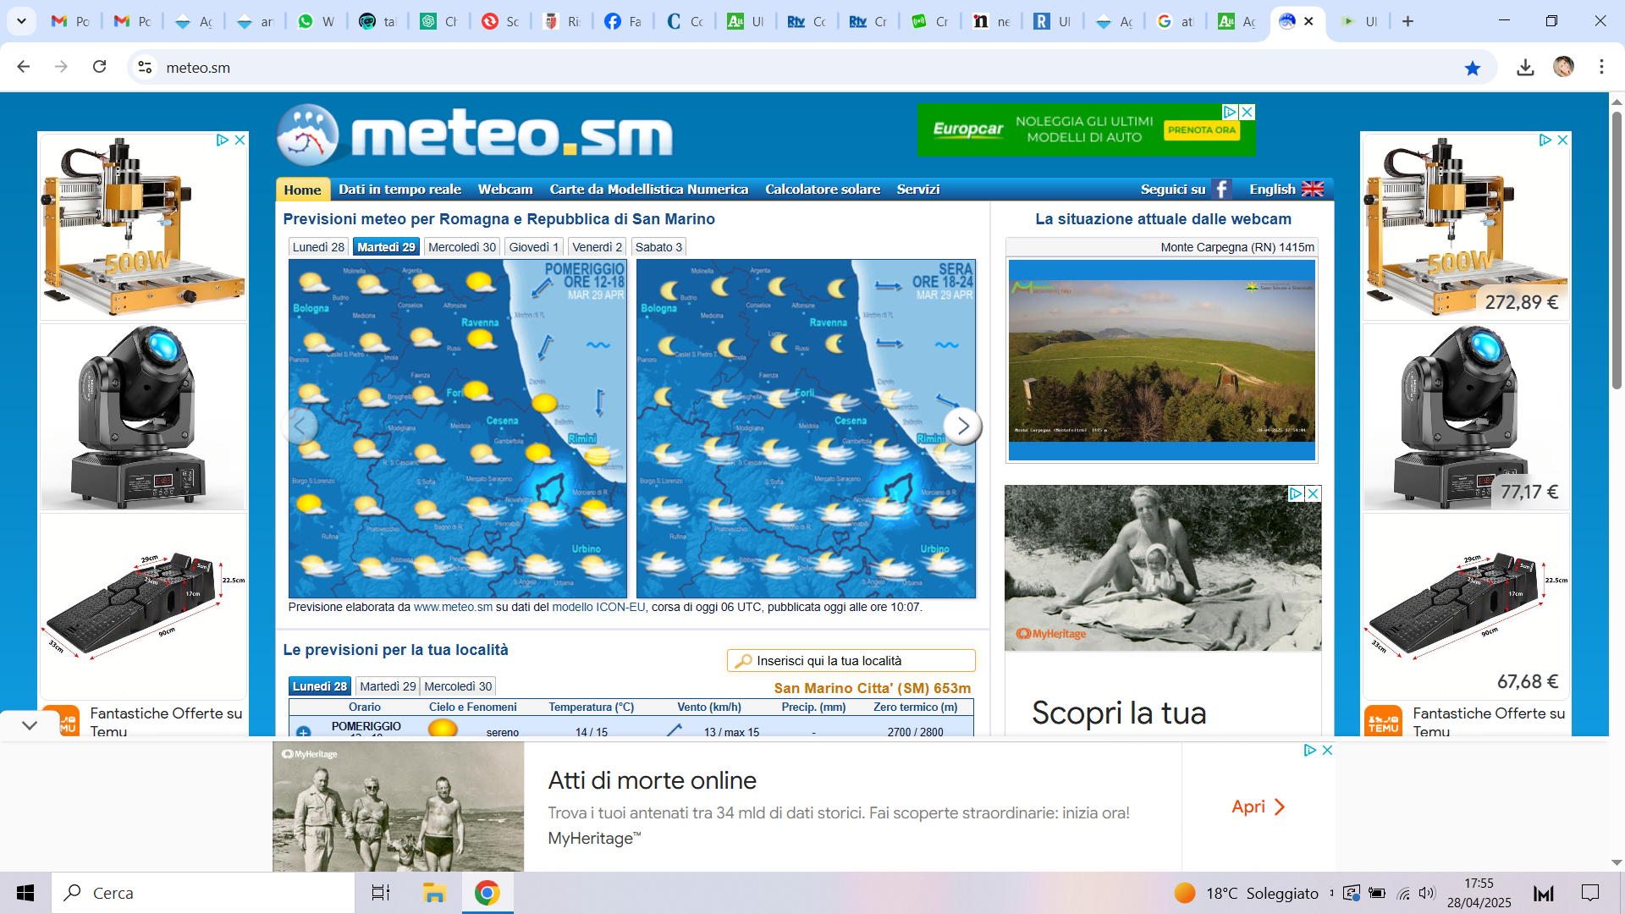Select the Venerdì 2 forecast tab
The width and height of the screenshot is (1625, 914).
click(597, 247)
